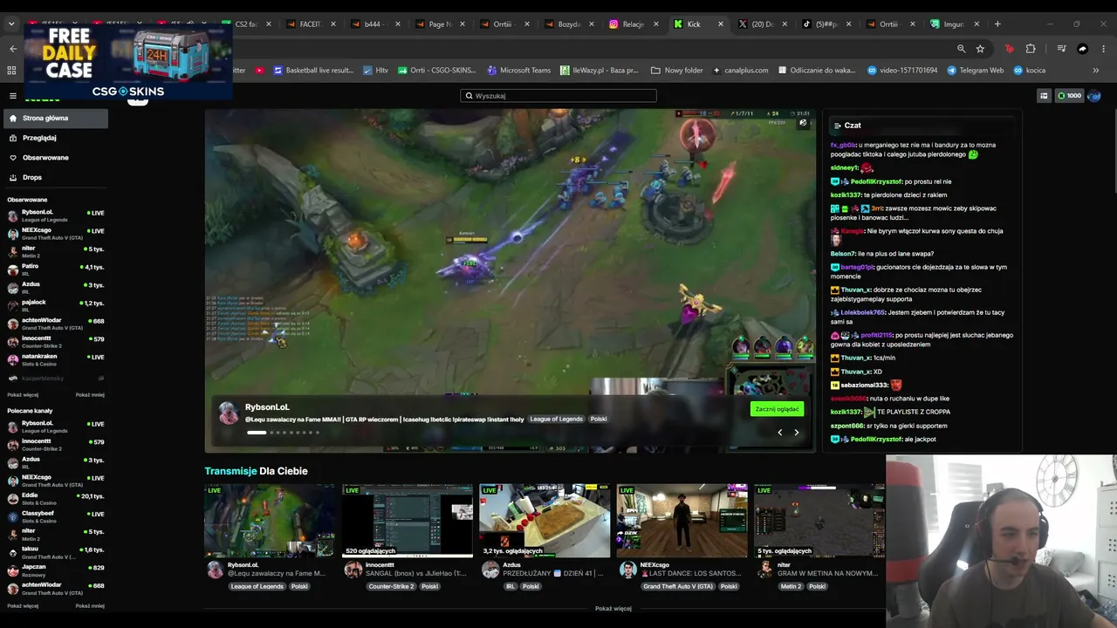Bookmark this page with the star icon
The image size is (1117, 628).
point(980,49)
